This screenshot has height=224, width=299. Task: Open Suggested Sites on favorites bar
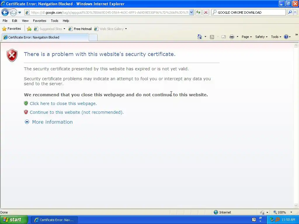point(50,29)
